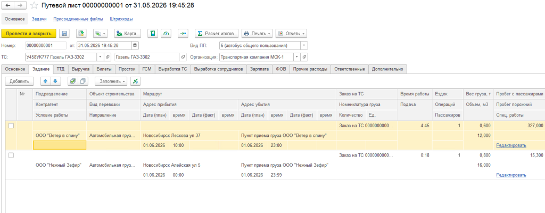Open the Организация record icon
Image resolution: width=545 pixels, height=213 pixels.
(x=304, y=57)
